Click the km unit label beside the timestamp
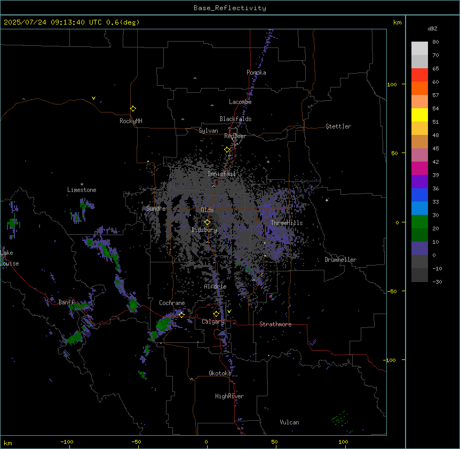This screenshot has width=460, height=449. point(398,22)
